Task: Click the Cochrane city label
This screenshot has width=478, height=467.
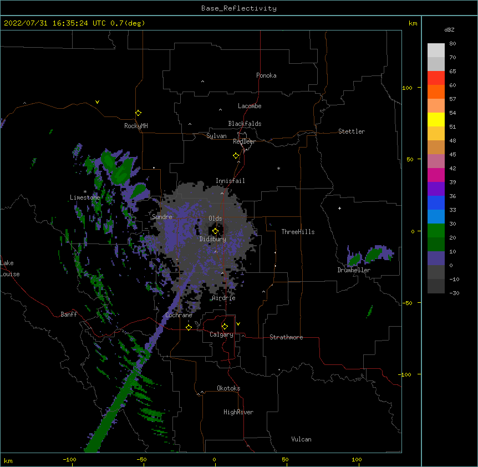Action: 179,315
